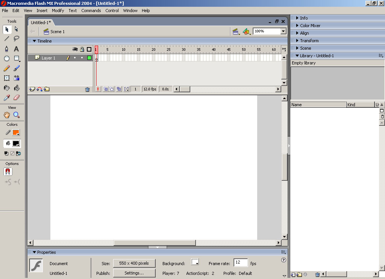Select the Eraser tool
Screen dimensions: 385x279
click(x=16, y=98)
